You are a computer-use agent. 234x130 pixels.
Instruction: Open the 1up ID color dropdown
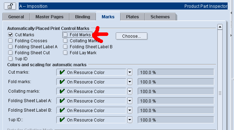coord(130,120)
